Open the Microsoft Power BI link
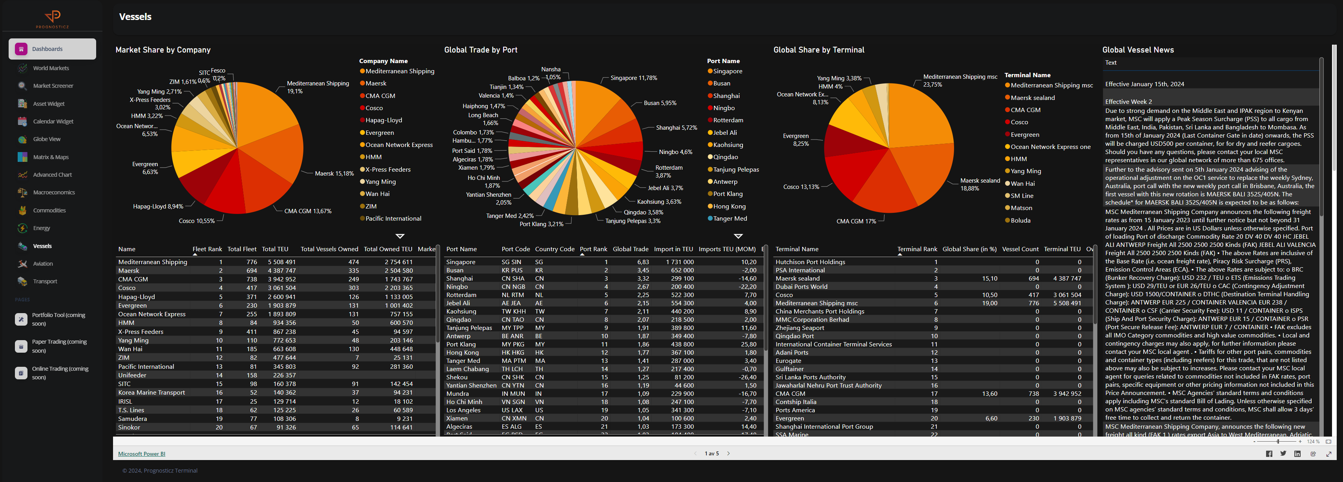Screen dimensions: 1343x482 click(x=141, y=454)
